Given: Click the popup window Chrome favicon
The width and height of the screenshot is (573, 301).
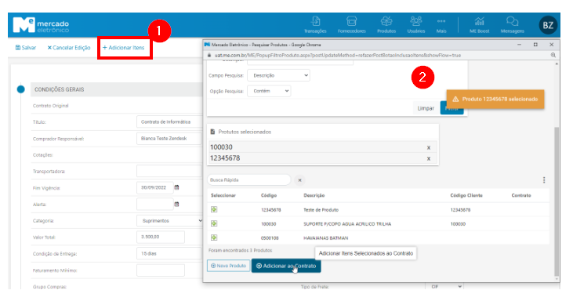Looking at the screenshot, I should 207,45.
